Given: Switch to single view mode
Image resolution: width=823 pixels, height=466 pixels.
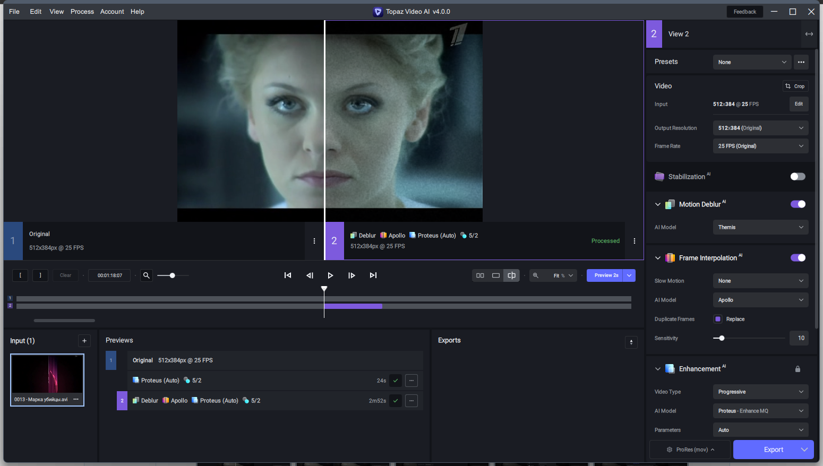Looking at the screenshot, I should 496,275.
